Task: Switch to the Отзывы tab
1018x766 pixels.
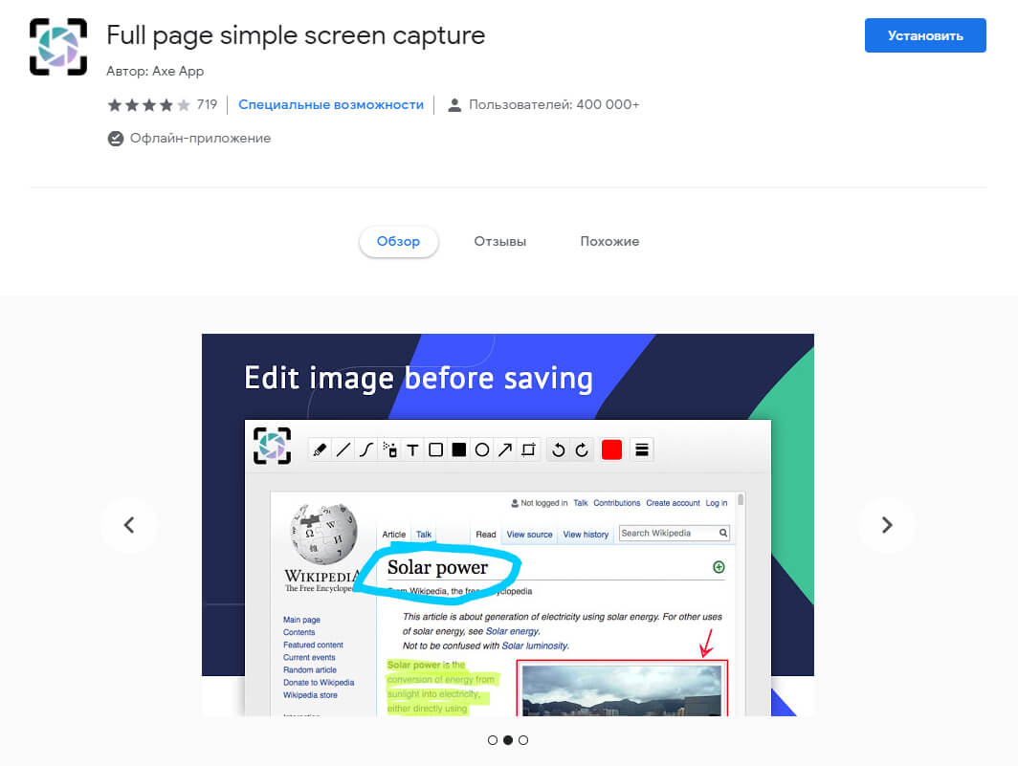Action: (x=499, y=242)
